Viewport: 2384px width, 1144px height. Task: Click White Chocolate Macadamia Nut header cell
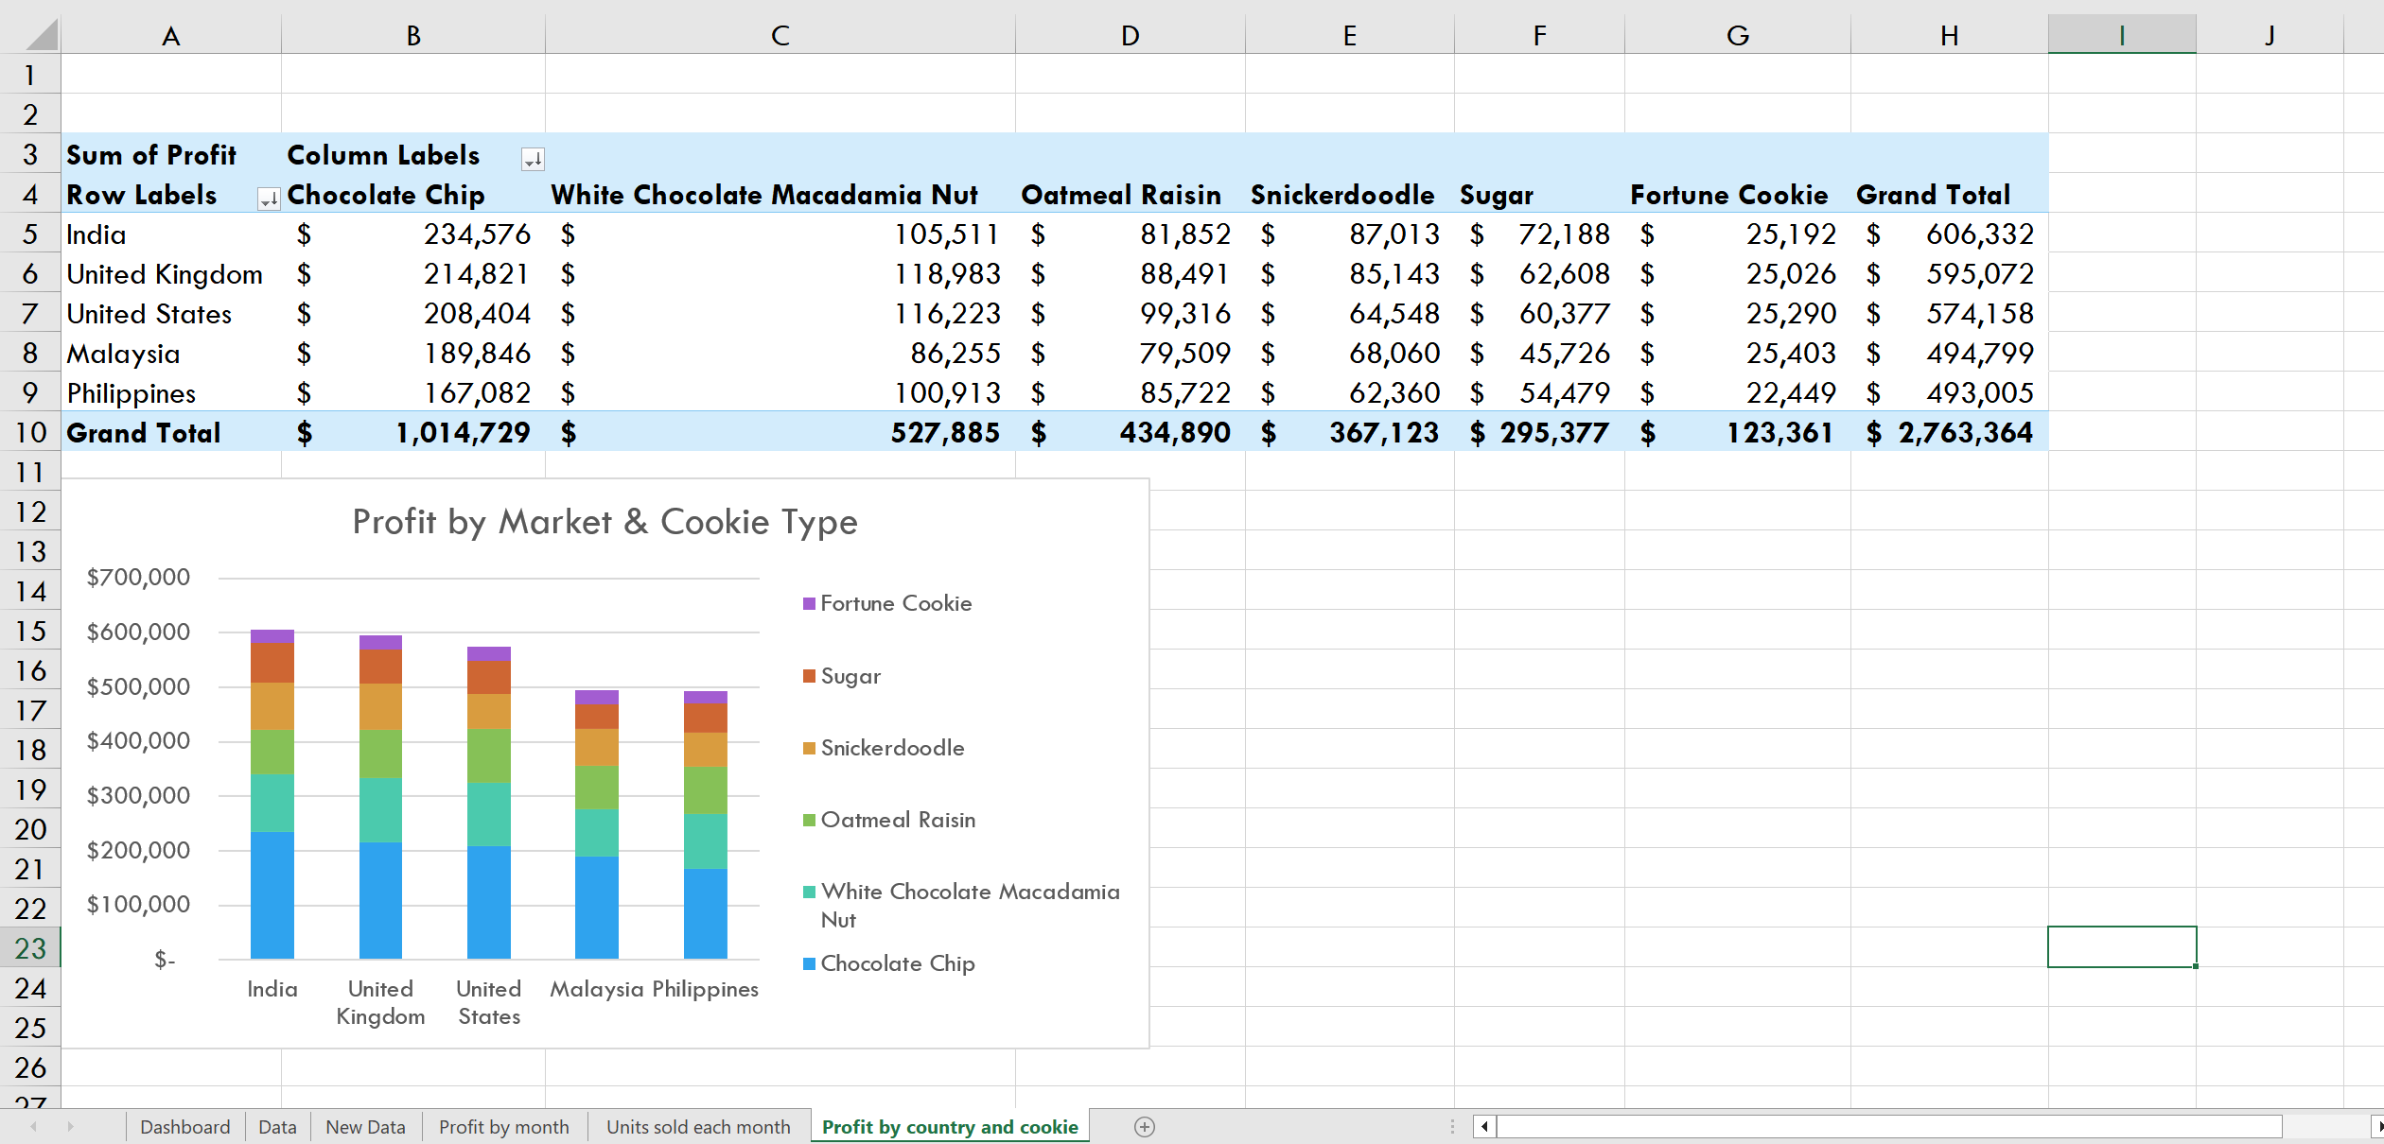coord(780,194)
